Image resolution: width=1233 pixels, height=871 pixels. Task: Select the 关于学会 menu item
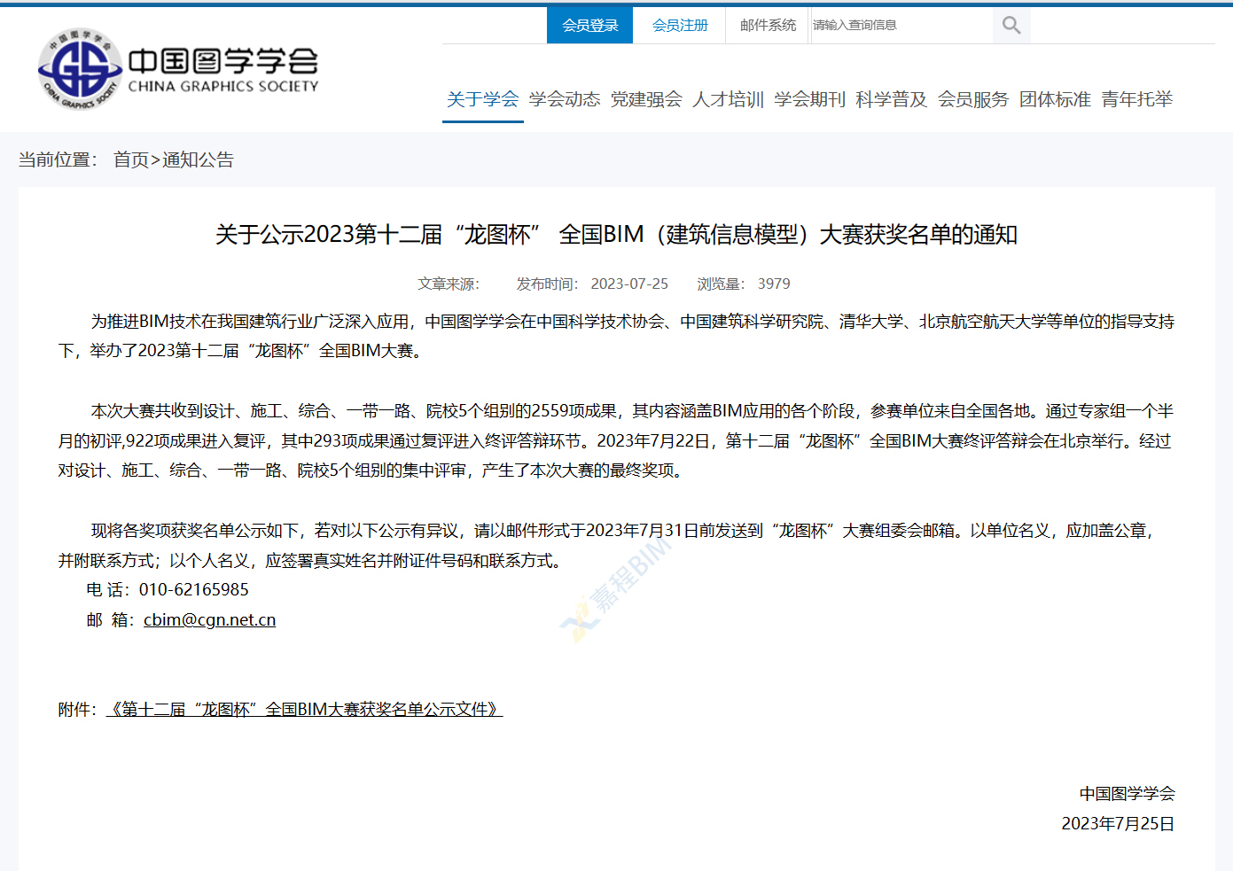(x=483, y=99)
